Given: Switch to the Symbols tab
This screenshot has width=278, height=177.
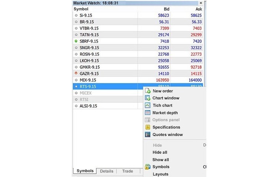Looking at the screenshot, I should point(85,171).
